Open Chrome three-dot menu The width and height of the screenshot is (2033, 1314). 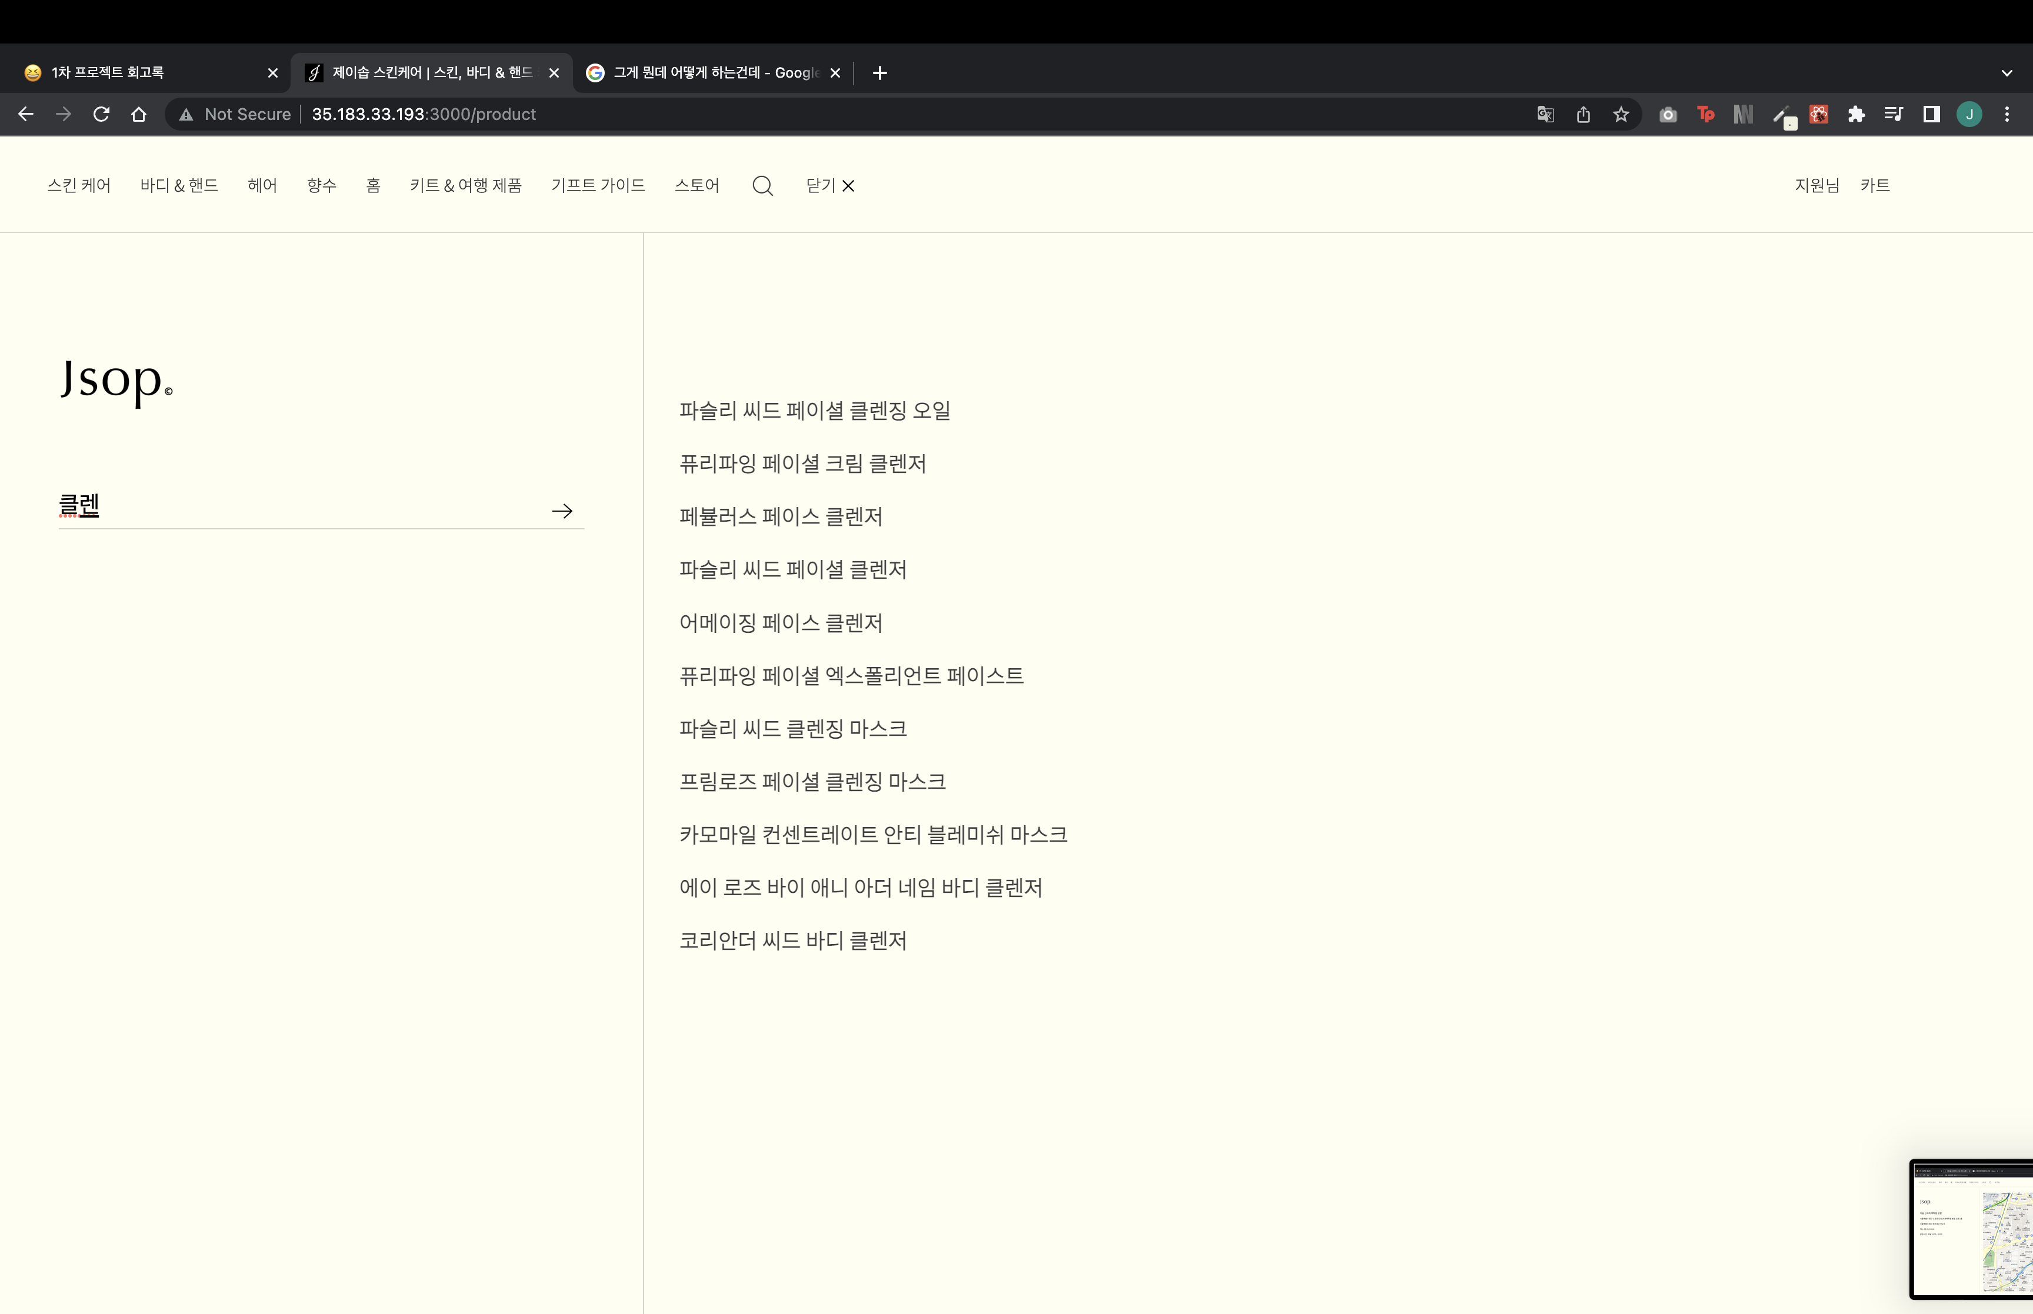(2007, 114)
